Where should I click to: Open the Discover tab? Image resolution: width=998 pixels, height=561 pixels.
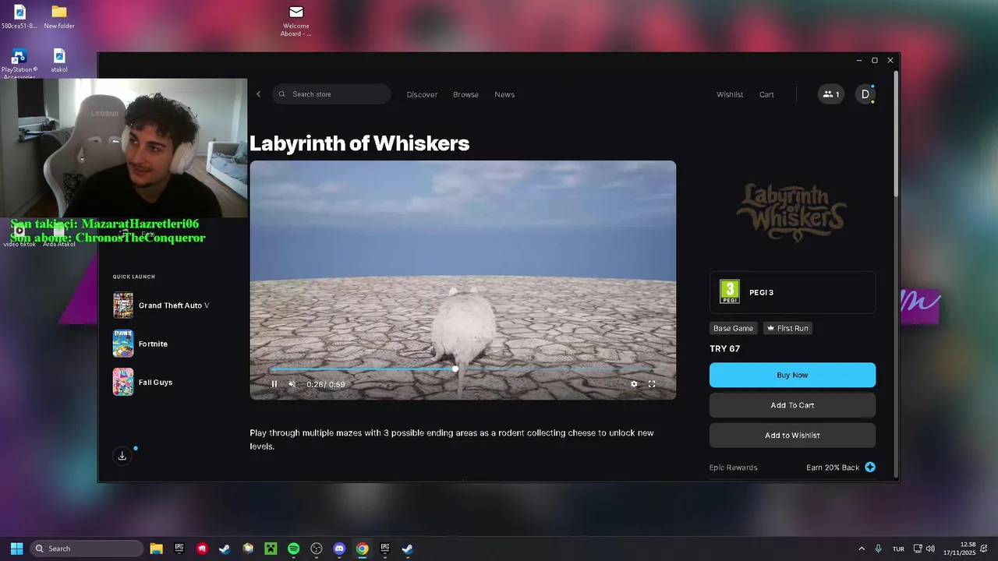[x=422, y=94]
